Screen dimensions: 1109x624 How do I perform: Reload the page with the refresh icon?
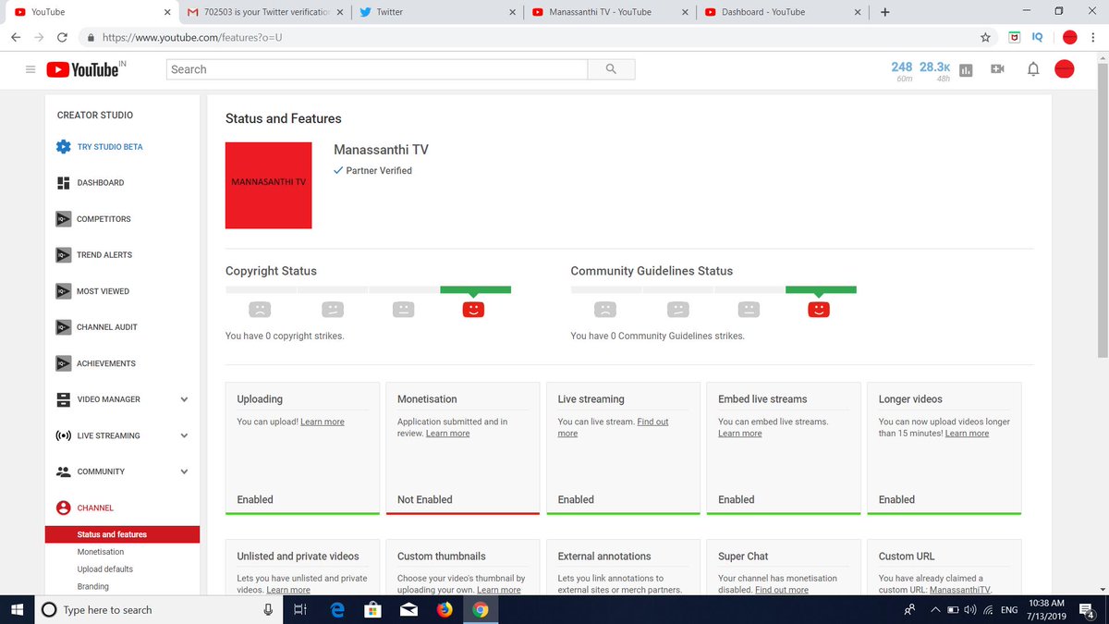tap(62, 38)
